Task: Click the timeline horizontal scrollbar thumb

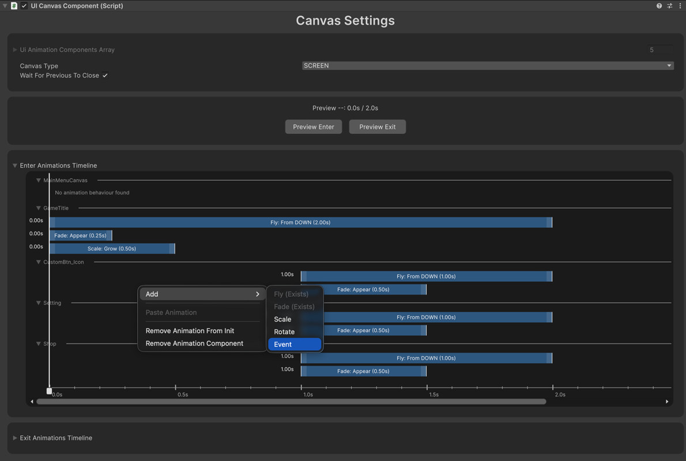Action: [291, 402]
